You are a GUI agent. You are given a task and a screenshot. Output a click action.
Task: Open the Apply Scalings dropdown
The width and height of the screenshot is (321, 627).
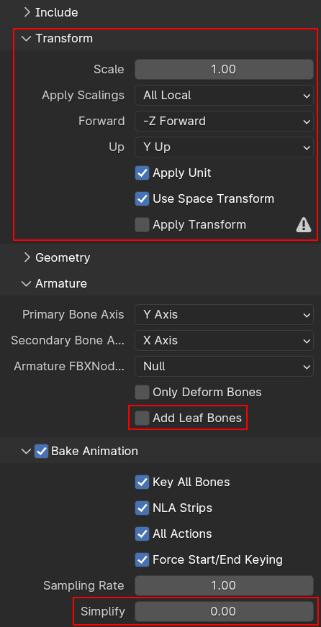(224, 96)
